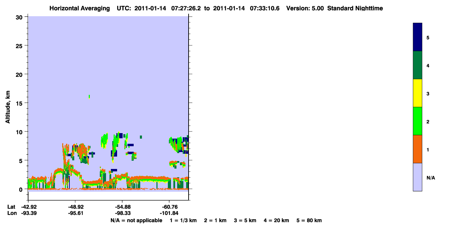This screenshot has width=449, height=230.
Task: Click the longitude value -93.39
Action: 29,213
